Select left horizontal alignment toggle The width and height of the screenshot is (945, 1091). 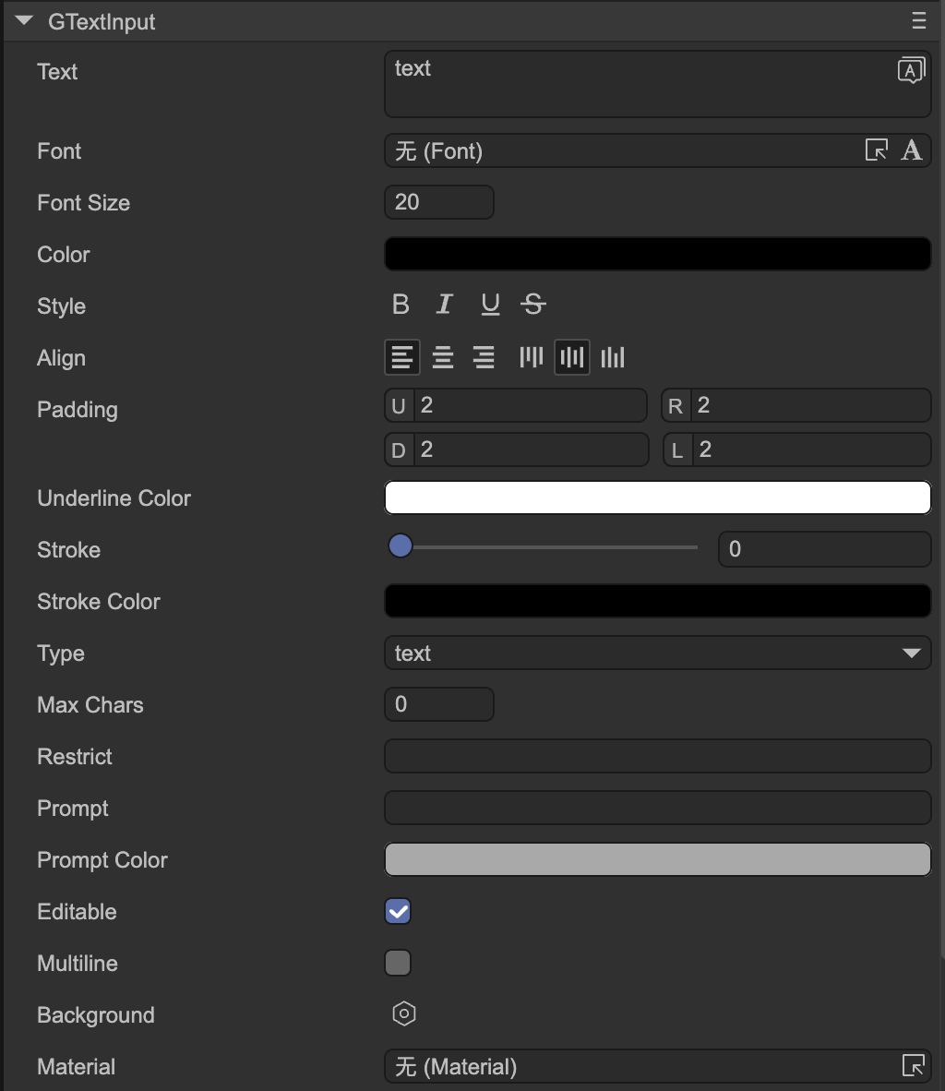[x=401, y=357]
